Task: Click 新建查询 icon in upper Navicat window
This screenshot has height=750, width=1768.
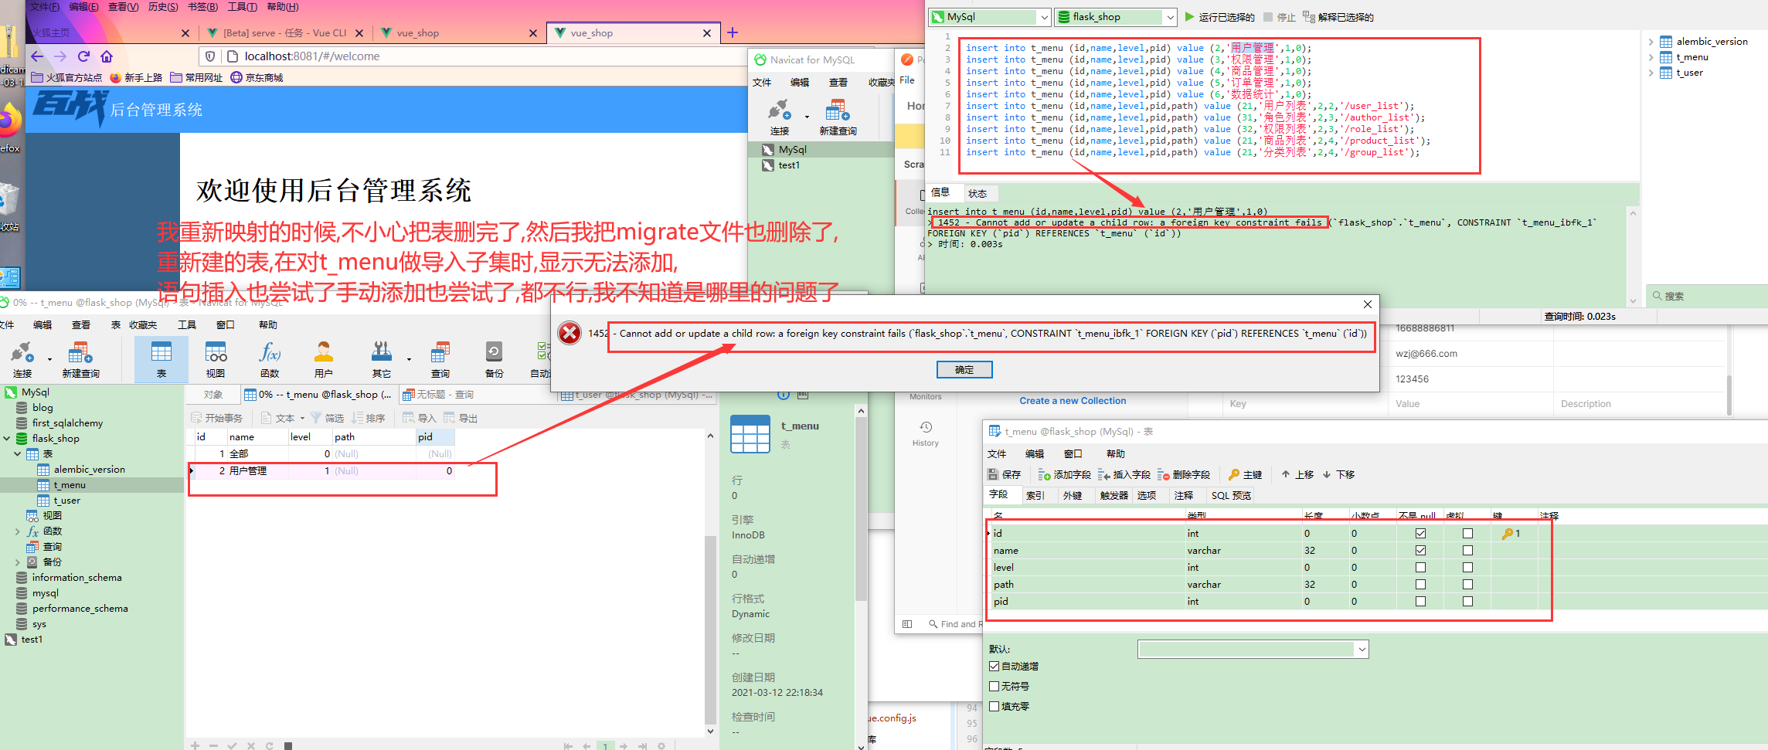Action: 838,117
